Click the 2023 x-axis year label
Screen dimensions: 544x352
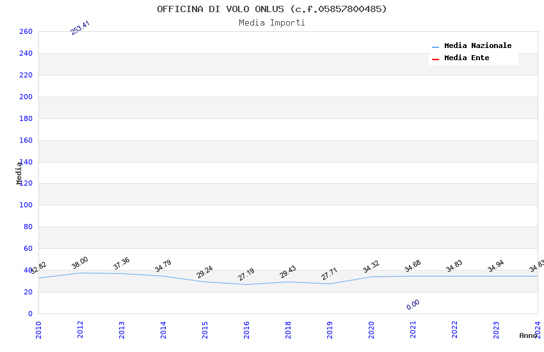(x=497, y=330)
